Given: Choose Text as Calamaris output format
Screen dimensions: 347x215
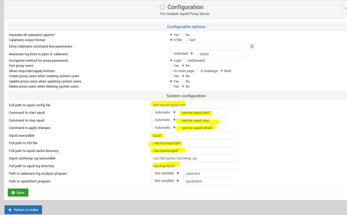Looking at the screenshot, I should click(x=186, y=40).
